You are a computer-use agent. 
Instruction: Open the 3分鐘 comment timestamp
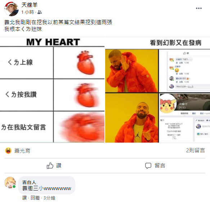click(49, 198)
